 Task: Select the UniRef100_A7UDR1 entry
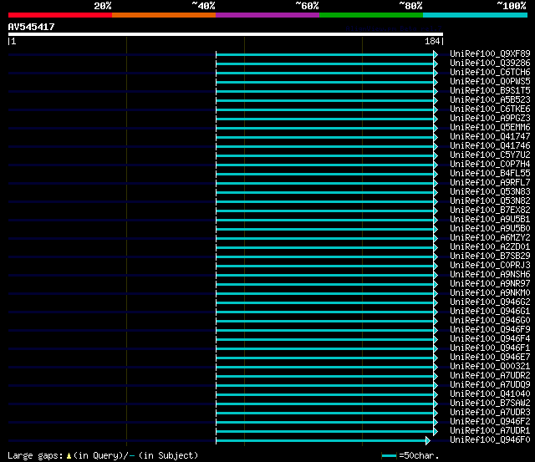tap(490, 431)
